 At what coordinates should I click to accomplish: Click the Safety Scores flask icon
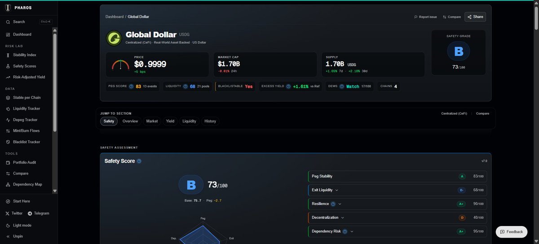(x=8, y=66)
